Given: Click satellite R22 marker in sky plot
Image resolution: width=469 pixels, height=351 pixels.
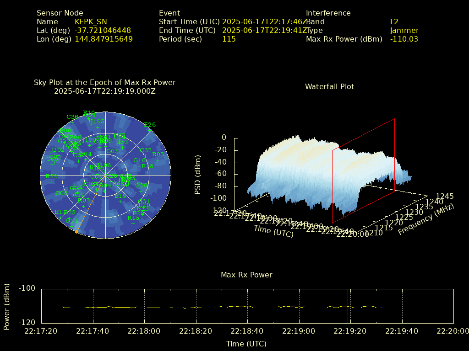Looking at the screenshot, I should 52,181.
